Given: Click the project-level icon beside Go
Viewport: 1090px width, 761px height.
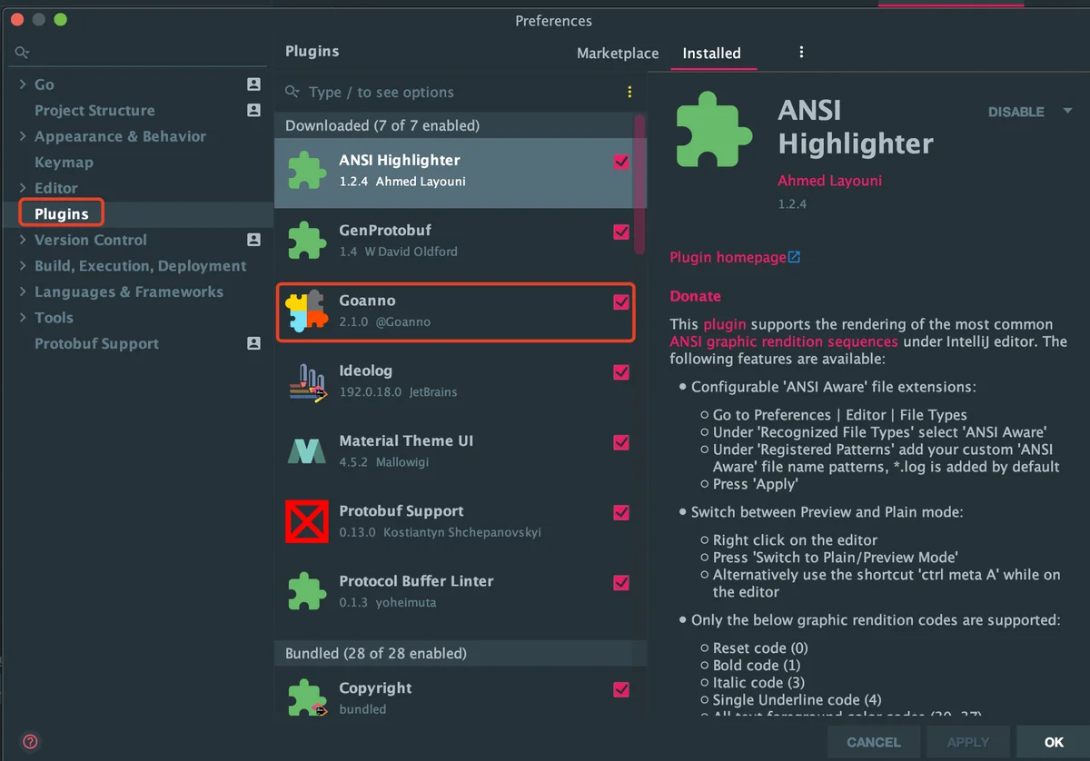Looking at the screenshot, I should [253, 84].
